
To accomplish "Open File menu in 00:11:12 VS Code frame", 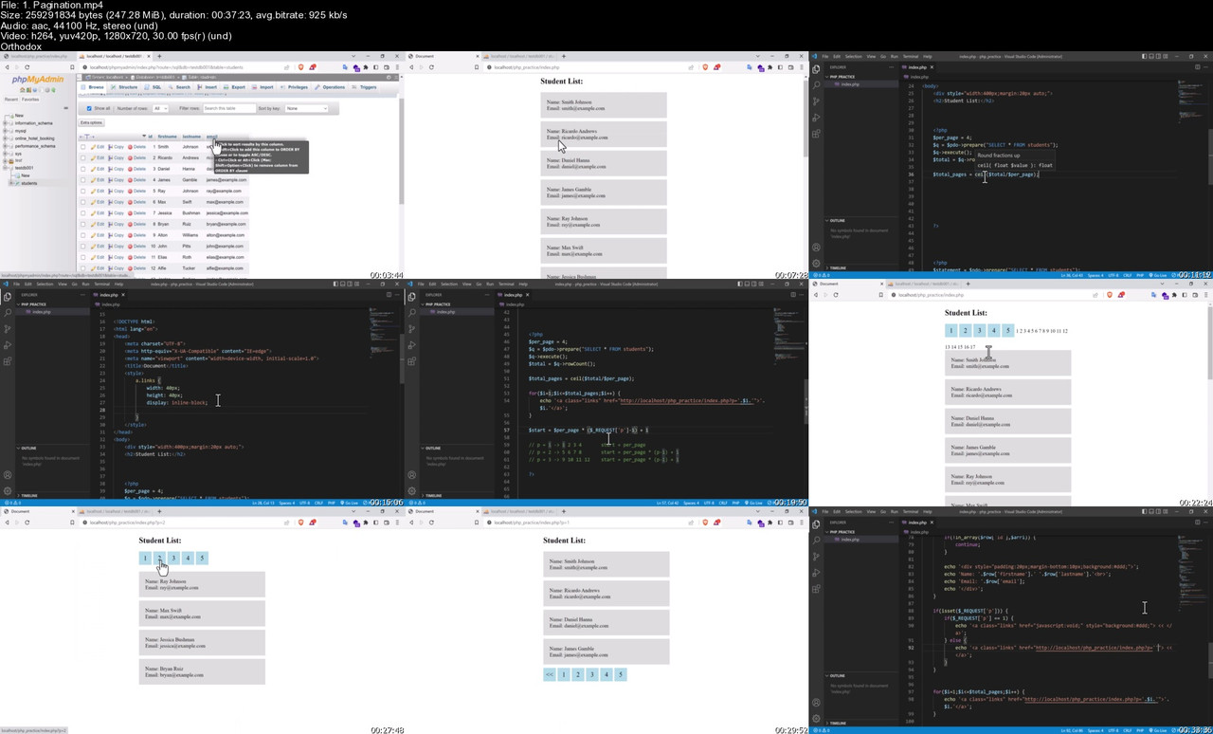I will [x=824, y=56].
